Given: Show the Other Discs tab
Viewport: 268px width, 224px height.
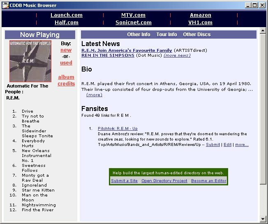Looking at the screenshot, I should [x=197, y=35].
